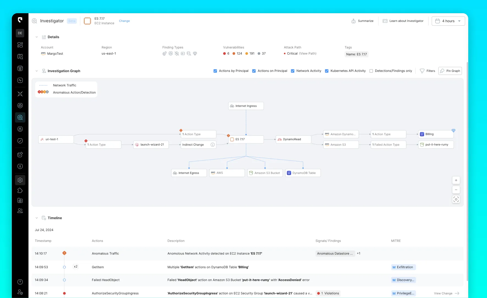The image size is (487, 298).
Task: Click View Change link in timeline row
Action: pos(447,293)
